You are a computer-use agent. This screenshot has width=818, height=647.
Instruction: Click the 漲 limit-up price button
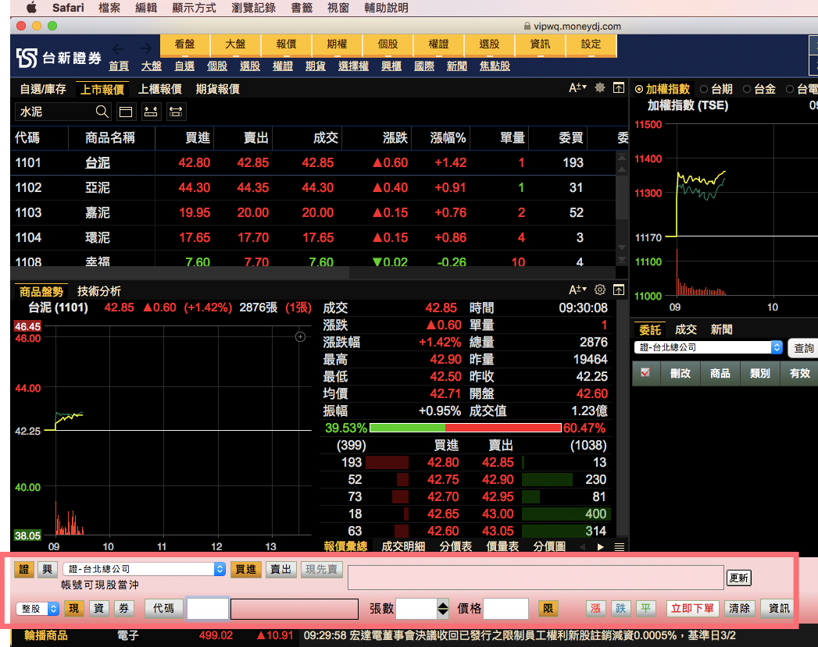click(596, 609)
